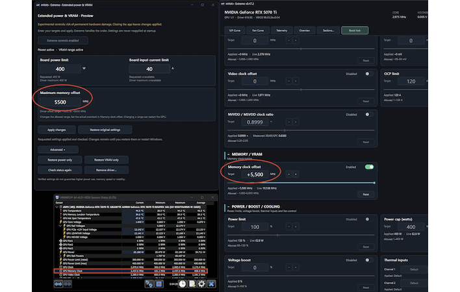Click Extreme controls enabled button
Screen dimensions: 460x292
[63, 40]
